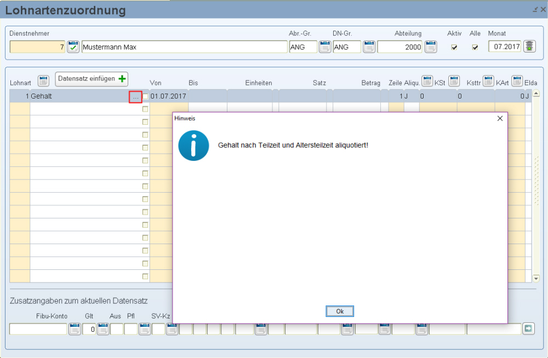The image size is (548, 358).
Task: Click the SV-Kz input field
Action: tap(158, 329)
